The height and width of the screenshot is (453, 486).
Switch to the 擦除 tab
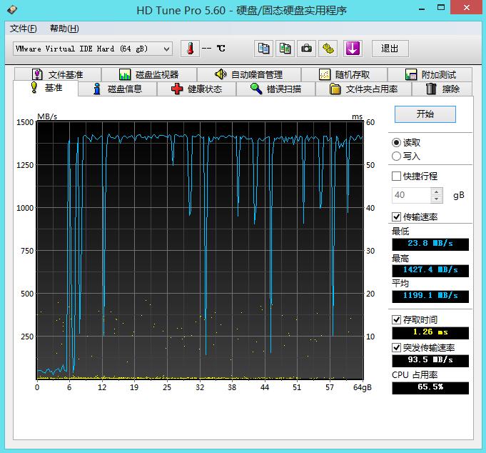442,89
